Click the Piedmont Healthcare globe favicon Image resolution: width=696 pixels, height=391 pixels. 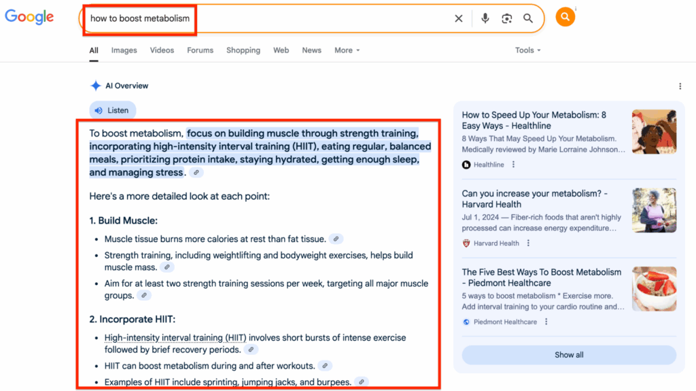click(466, 322)
